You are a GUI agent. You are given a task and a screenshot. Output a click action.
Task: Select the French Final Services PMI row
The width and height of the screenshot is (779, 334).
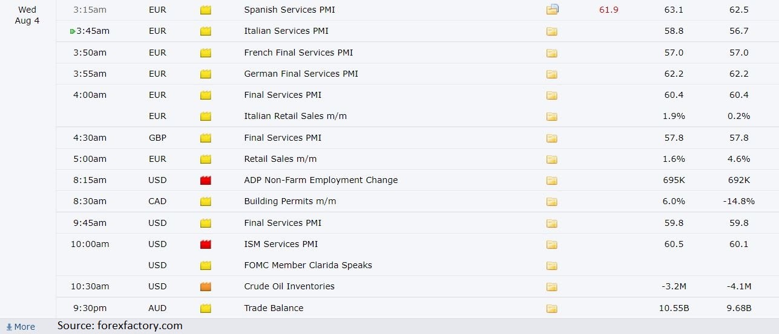pyautogui.click(x=417, y=53)
